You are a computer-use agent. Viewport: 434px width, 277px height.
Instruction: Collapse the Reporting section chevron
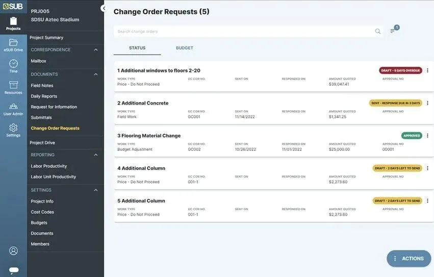click(x=96, y=155)
